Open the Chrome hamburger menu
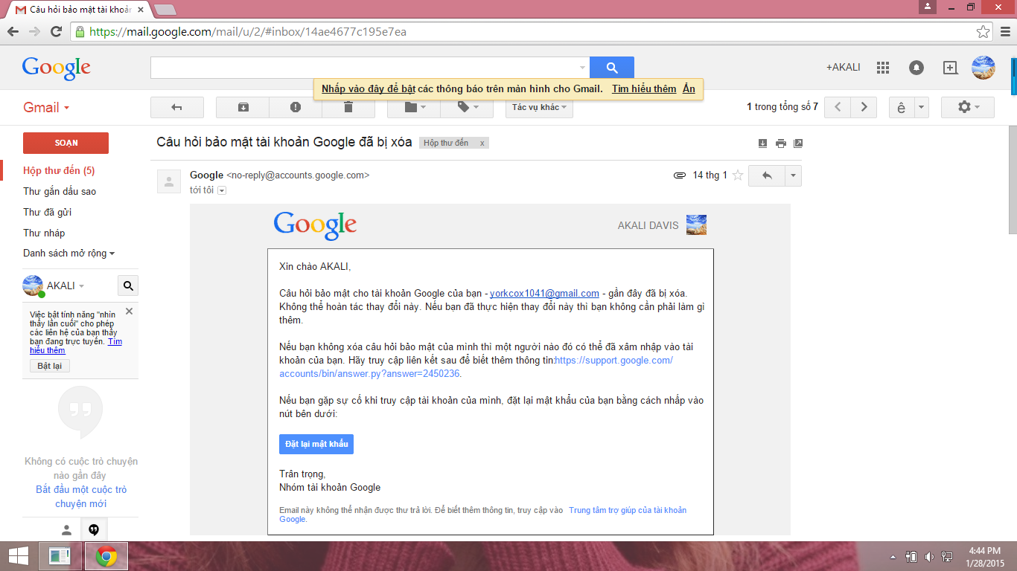Screen dimensions: 1017x571 click(1005, 32)
